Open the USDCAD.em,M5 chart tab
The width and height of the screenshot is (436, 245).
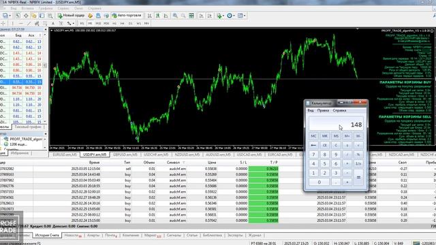click(249, 154)
